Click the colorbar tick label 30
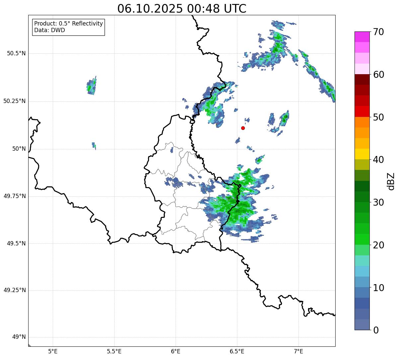 [378, 202]
